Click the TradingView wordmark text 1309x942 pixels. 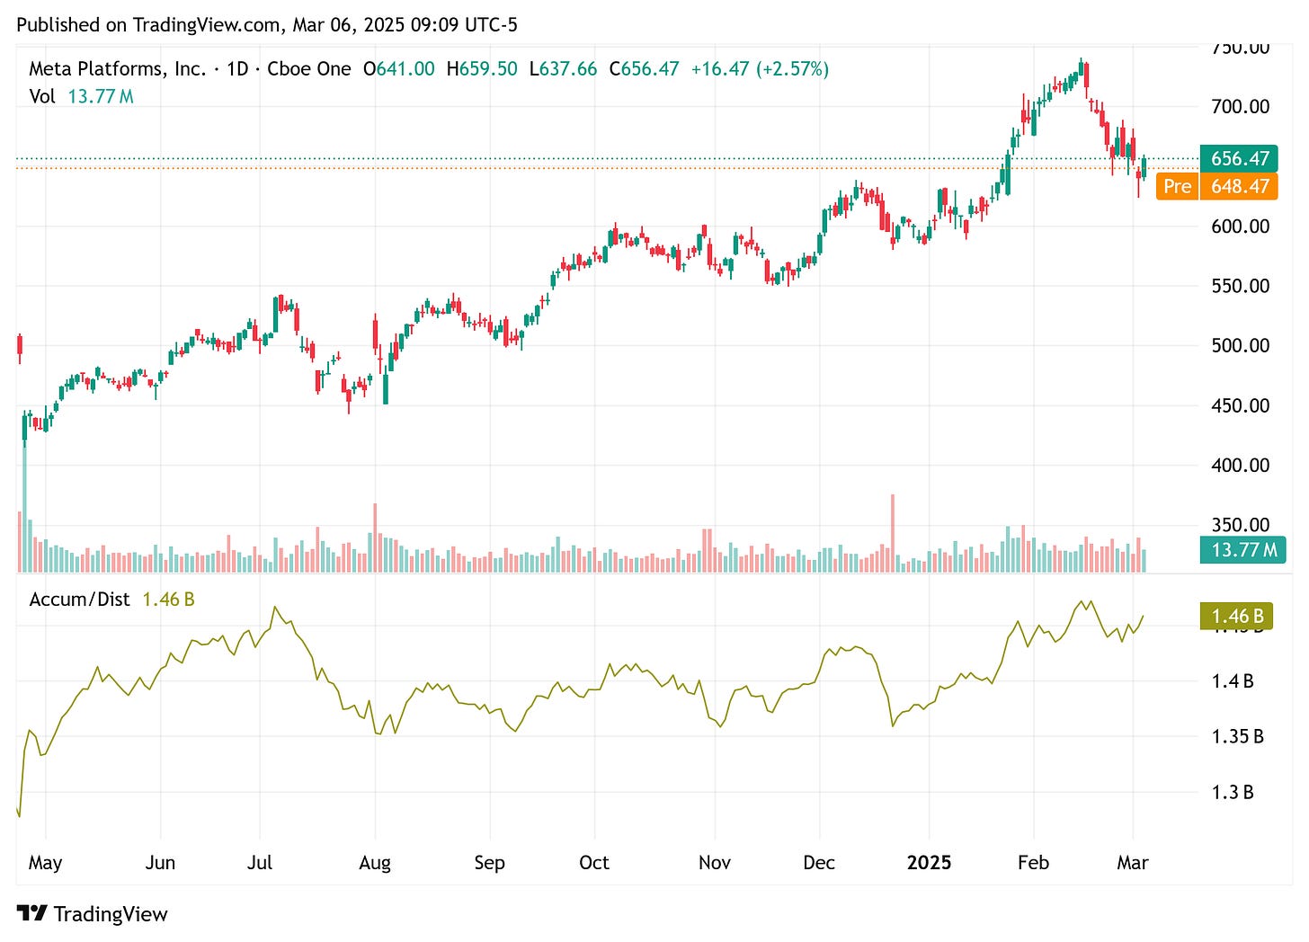[x=111, y=913]
